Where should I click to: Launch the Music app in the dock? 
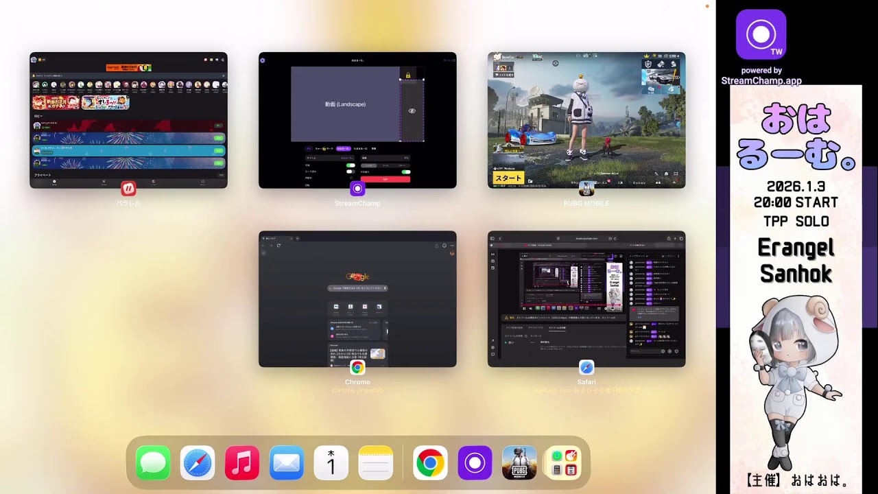(242, 462)
